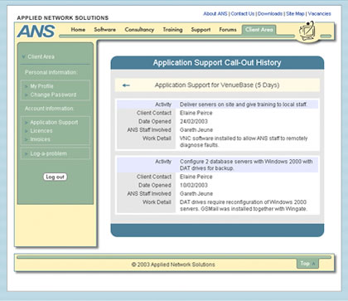Open My Profile in sidebar
Viewport: 348px width, 301px height.
tap(41, 86)
